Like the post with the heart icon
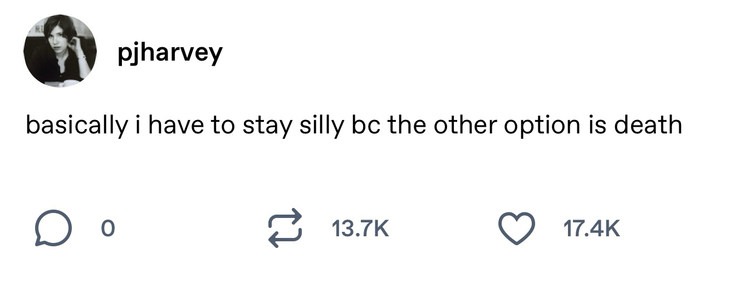Viewport: 735px width, 288px height. [516, 229]
